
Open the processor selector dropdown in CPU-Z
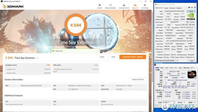pos(169,102)
